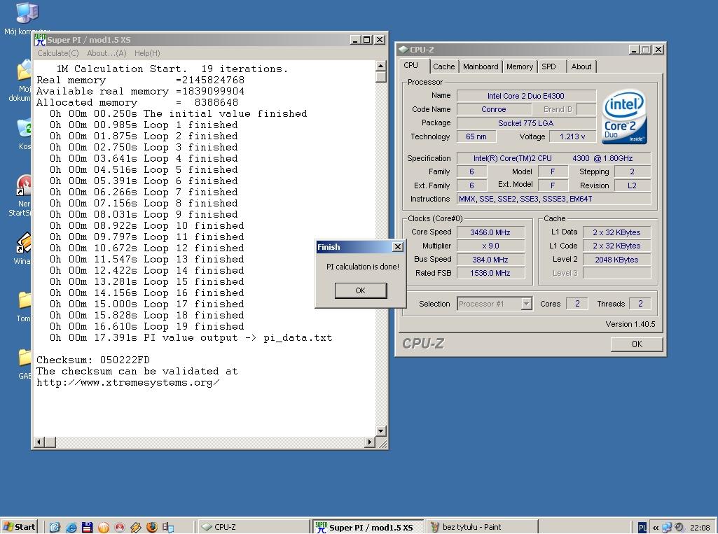Switch to Super PI taskbar button
This screenshot has height=534, width=718.
pos(368,527)
